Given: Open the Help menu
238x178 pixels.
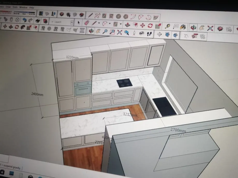Looking at the screenshot, I should 32,7.
